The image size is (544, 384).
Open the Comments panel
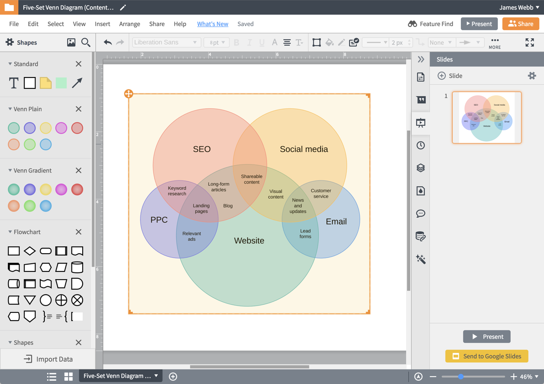[421, 213]
